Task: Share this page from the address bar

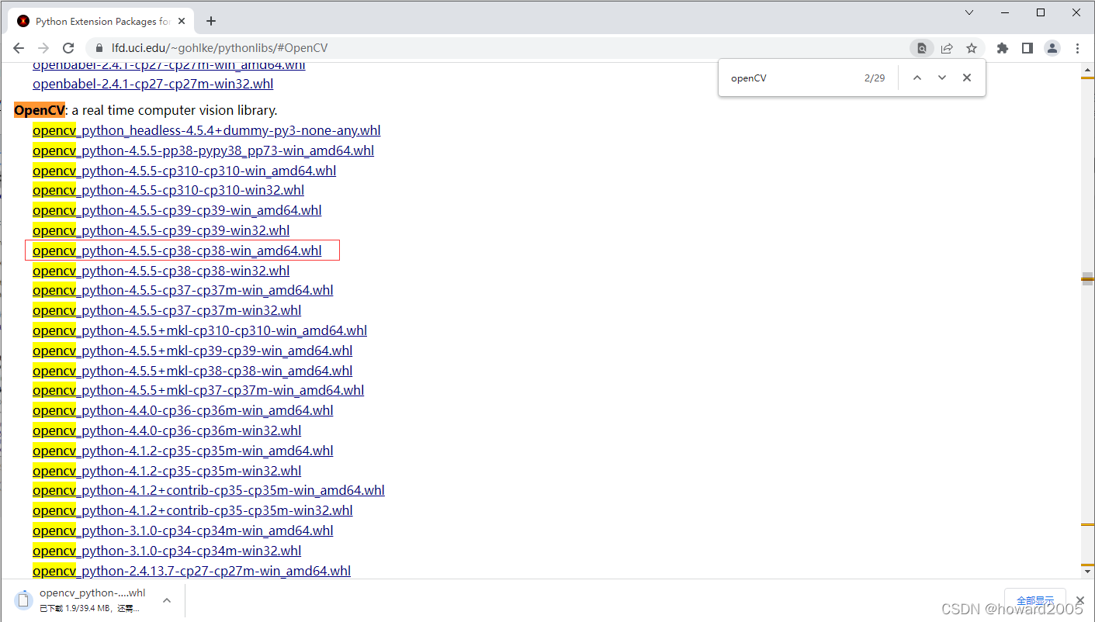Action: (x=947, y=48)
